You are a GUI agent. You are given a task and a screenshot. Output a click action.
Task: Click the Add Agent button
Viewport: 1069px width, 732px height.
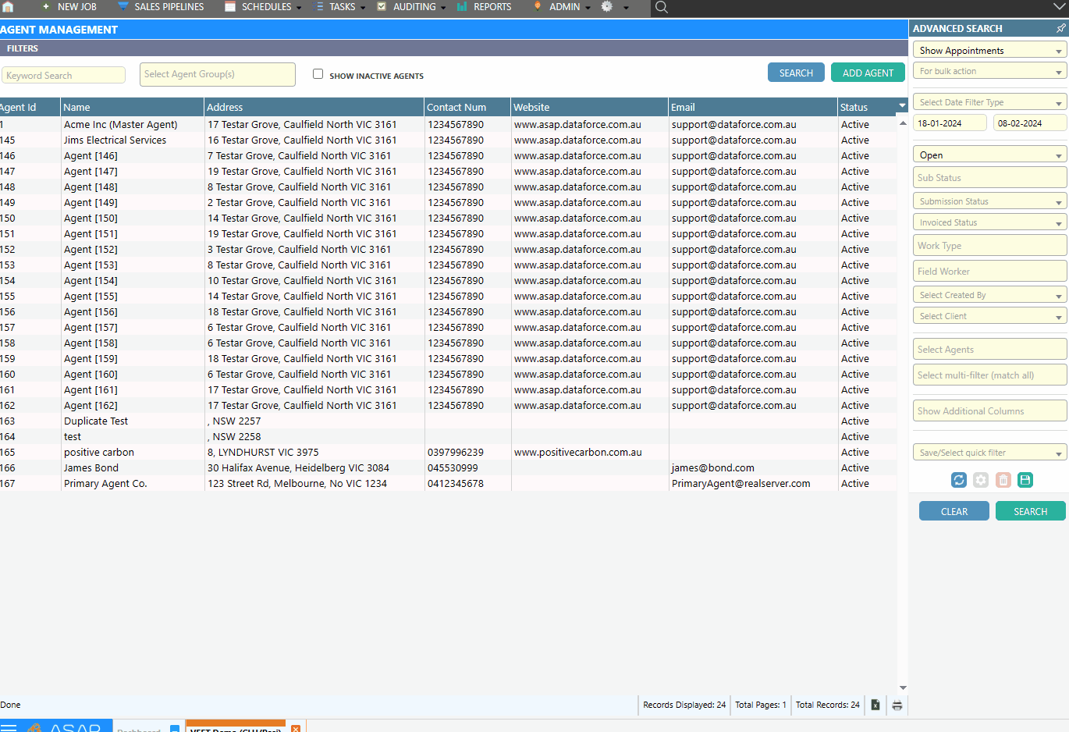868,72
